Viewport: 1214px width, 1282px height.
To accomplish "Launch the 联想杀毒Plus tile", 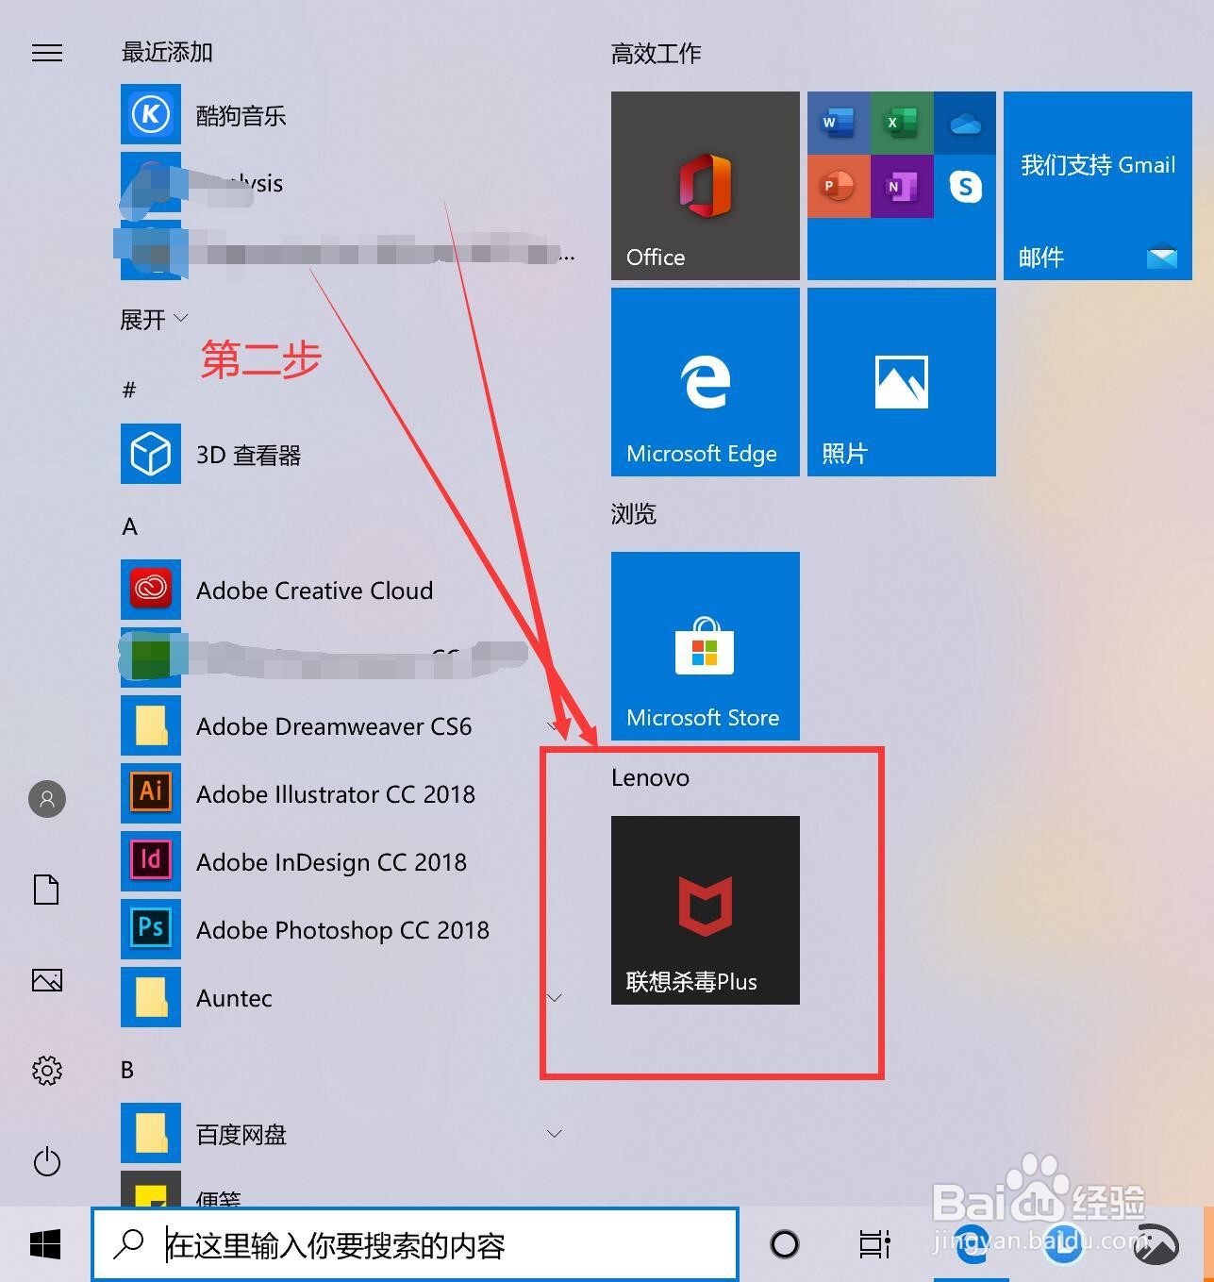I will 706,910.
